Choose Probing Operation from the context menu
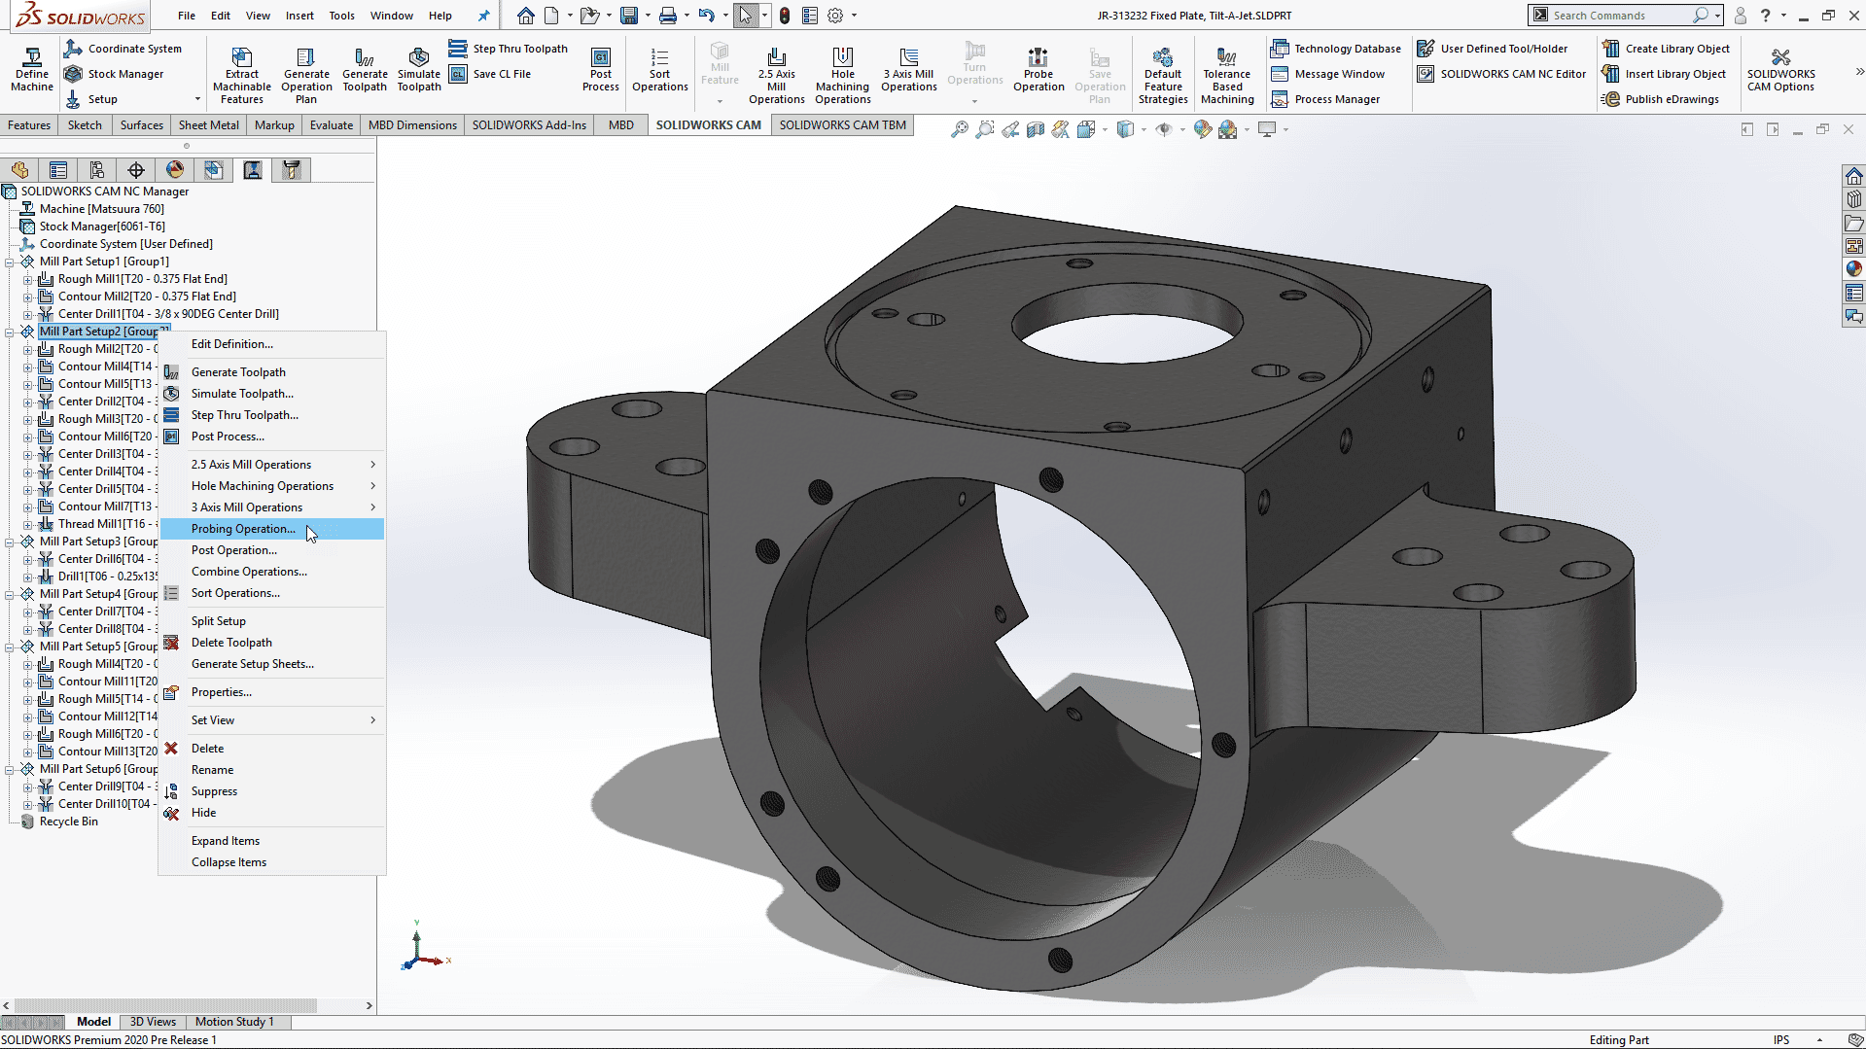 point(244,528)
